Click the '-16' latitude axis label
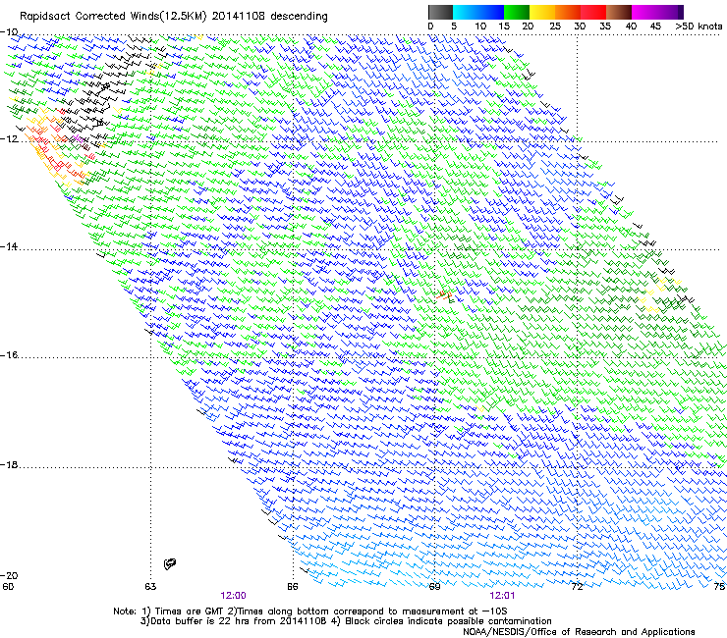 pos(9,355)
